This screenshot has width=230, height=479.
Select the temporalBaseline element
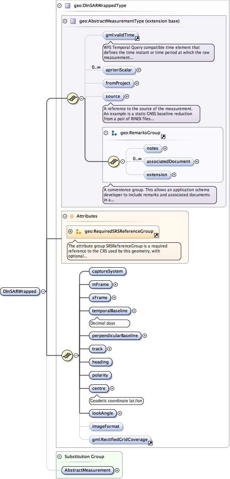(x=110, y=311)
